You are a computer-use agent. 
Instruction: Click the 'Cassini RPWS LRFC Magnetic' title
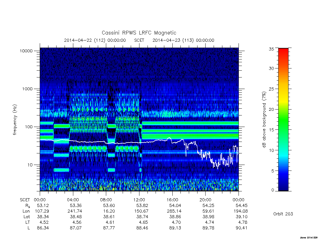click(139, 33)
